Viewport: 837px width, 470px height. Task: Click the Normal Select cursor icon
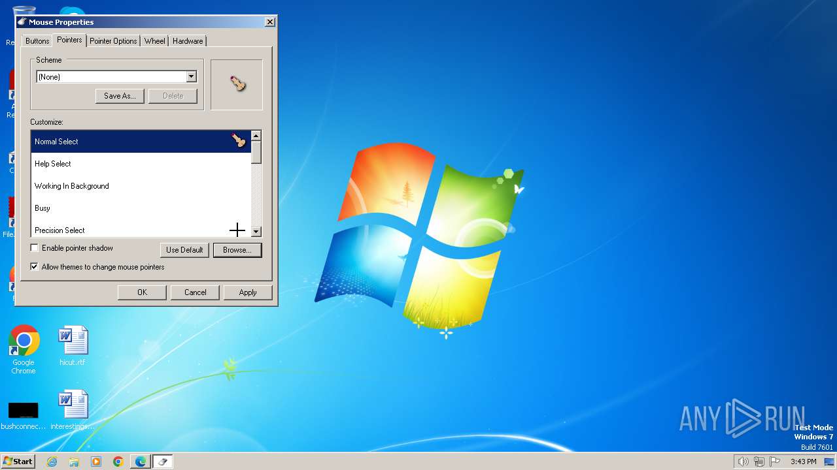pyautogui.click(x=239, y=140)
